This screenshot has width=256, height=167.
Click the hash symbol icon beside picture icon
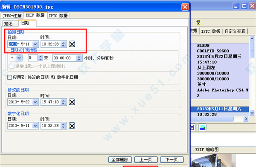coord(192,127)
